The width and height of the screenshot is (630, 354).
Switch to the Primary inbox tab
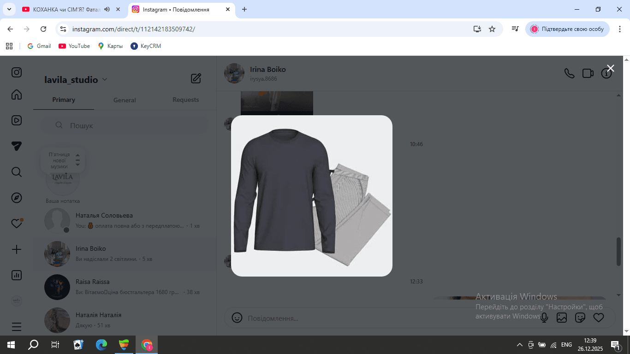64,100
